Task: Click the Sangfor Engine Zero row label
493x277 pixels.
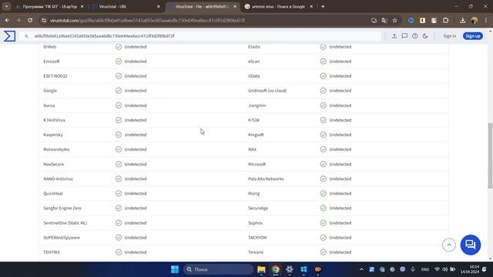Action: [x=62, y=209]
